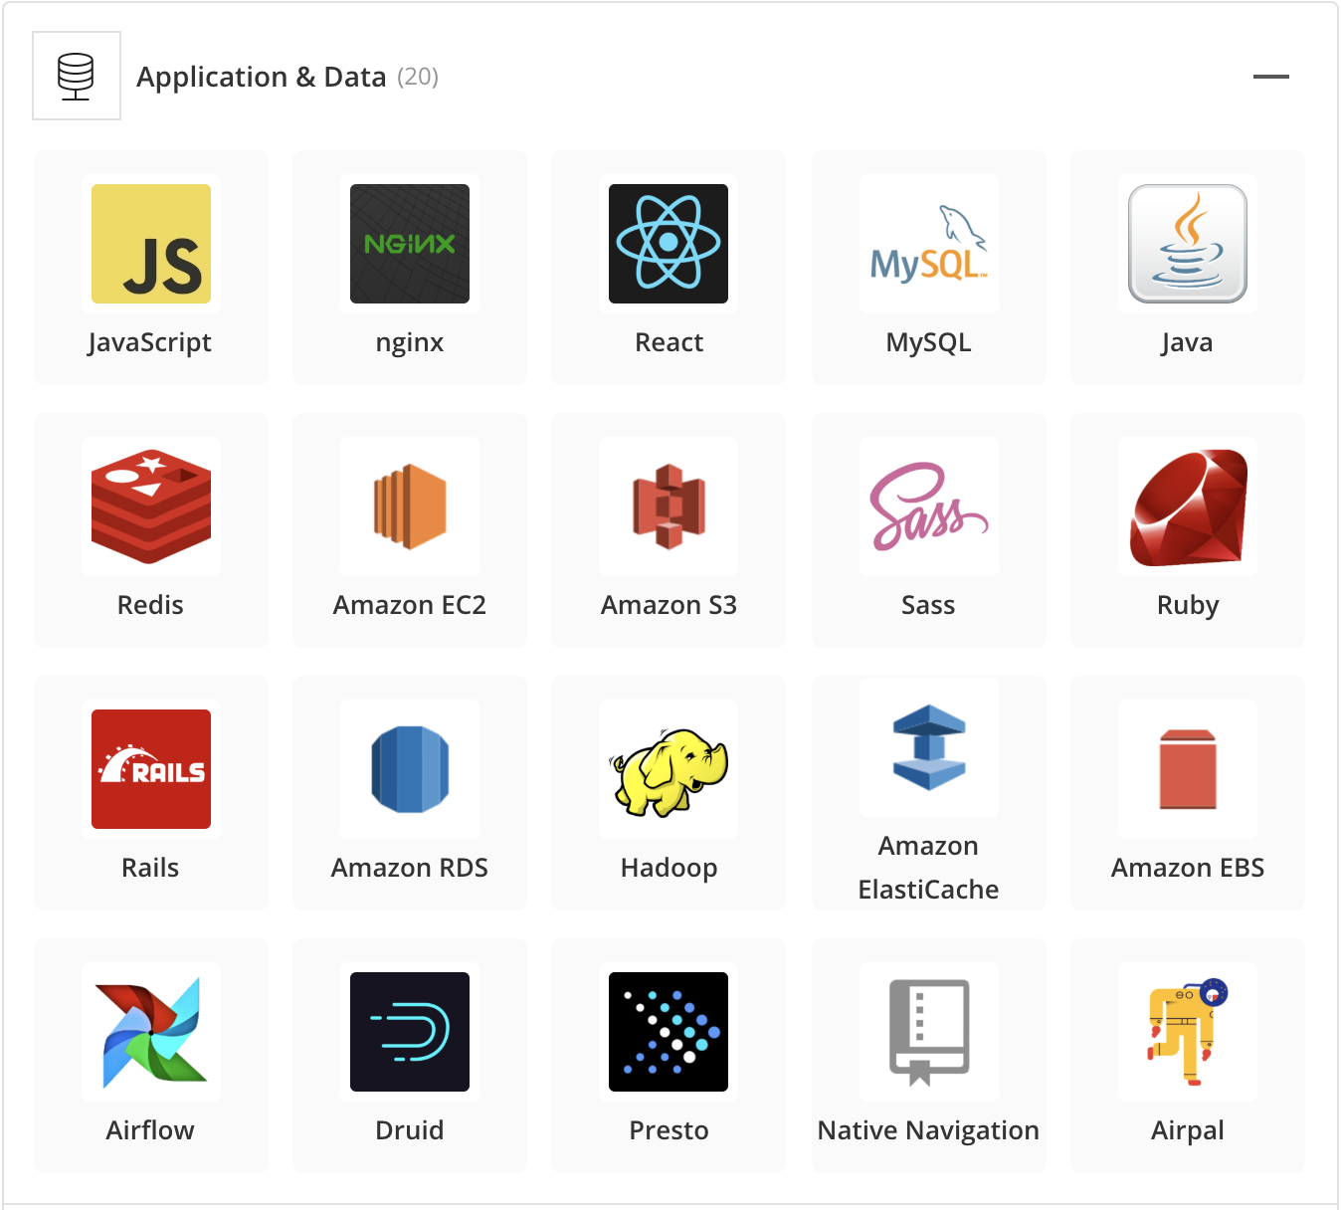The image size is (1341, 1210).
Task: Open the red Rails logo
Action: pos(151,769)
